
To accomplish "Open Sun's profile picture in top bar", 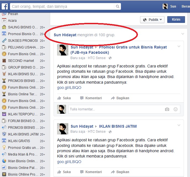I will pyautogui.click(x=165, y=6).
